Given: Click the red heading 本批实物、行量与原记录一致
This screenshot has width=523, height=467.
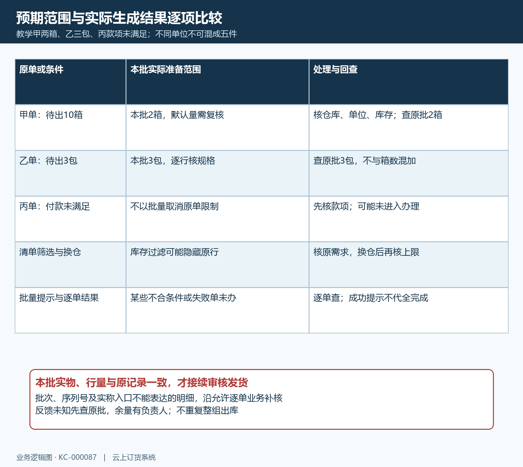Looking at the screenshot, I should pyautogui.click(x=142, y=382).
